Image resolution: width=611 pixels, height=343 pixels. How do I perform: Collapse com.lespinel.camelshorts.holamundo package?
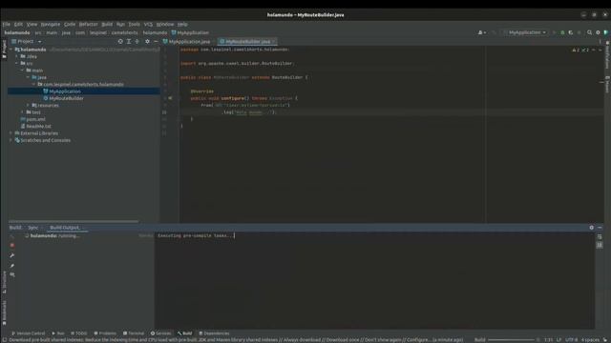pos(34,85)
